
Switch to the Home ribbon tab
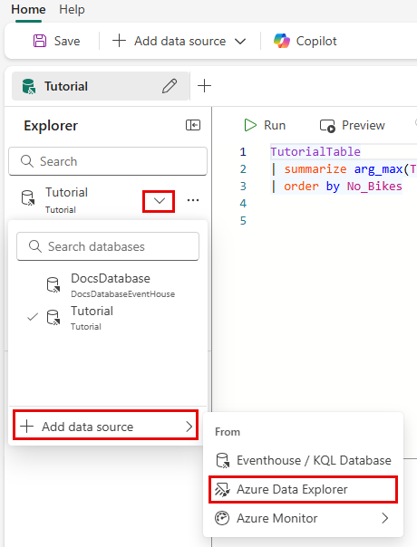[x=28, y=9]
